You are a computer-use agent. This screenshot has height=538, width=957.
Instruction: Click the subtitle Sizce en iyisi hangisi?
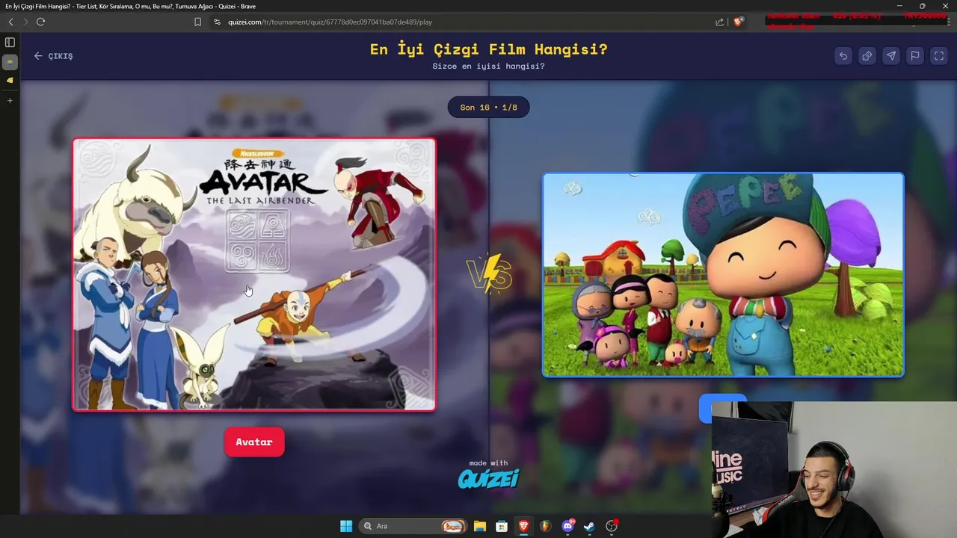pos(488,67)
